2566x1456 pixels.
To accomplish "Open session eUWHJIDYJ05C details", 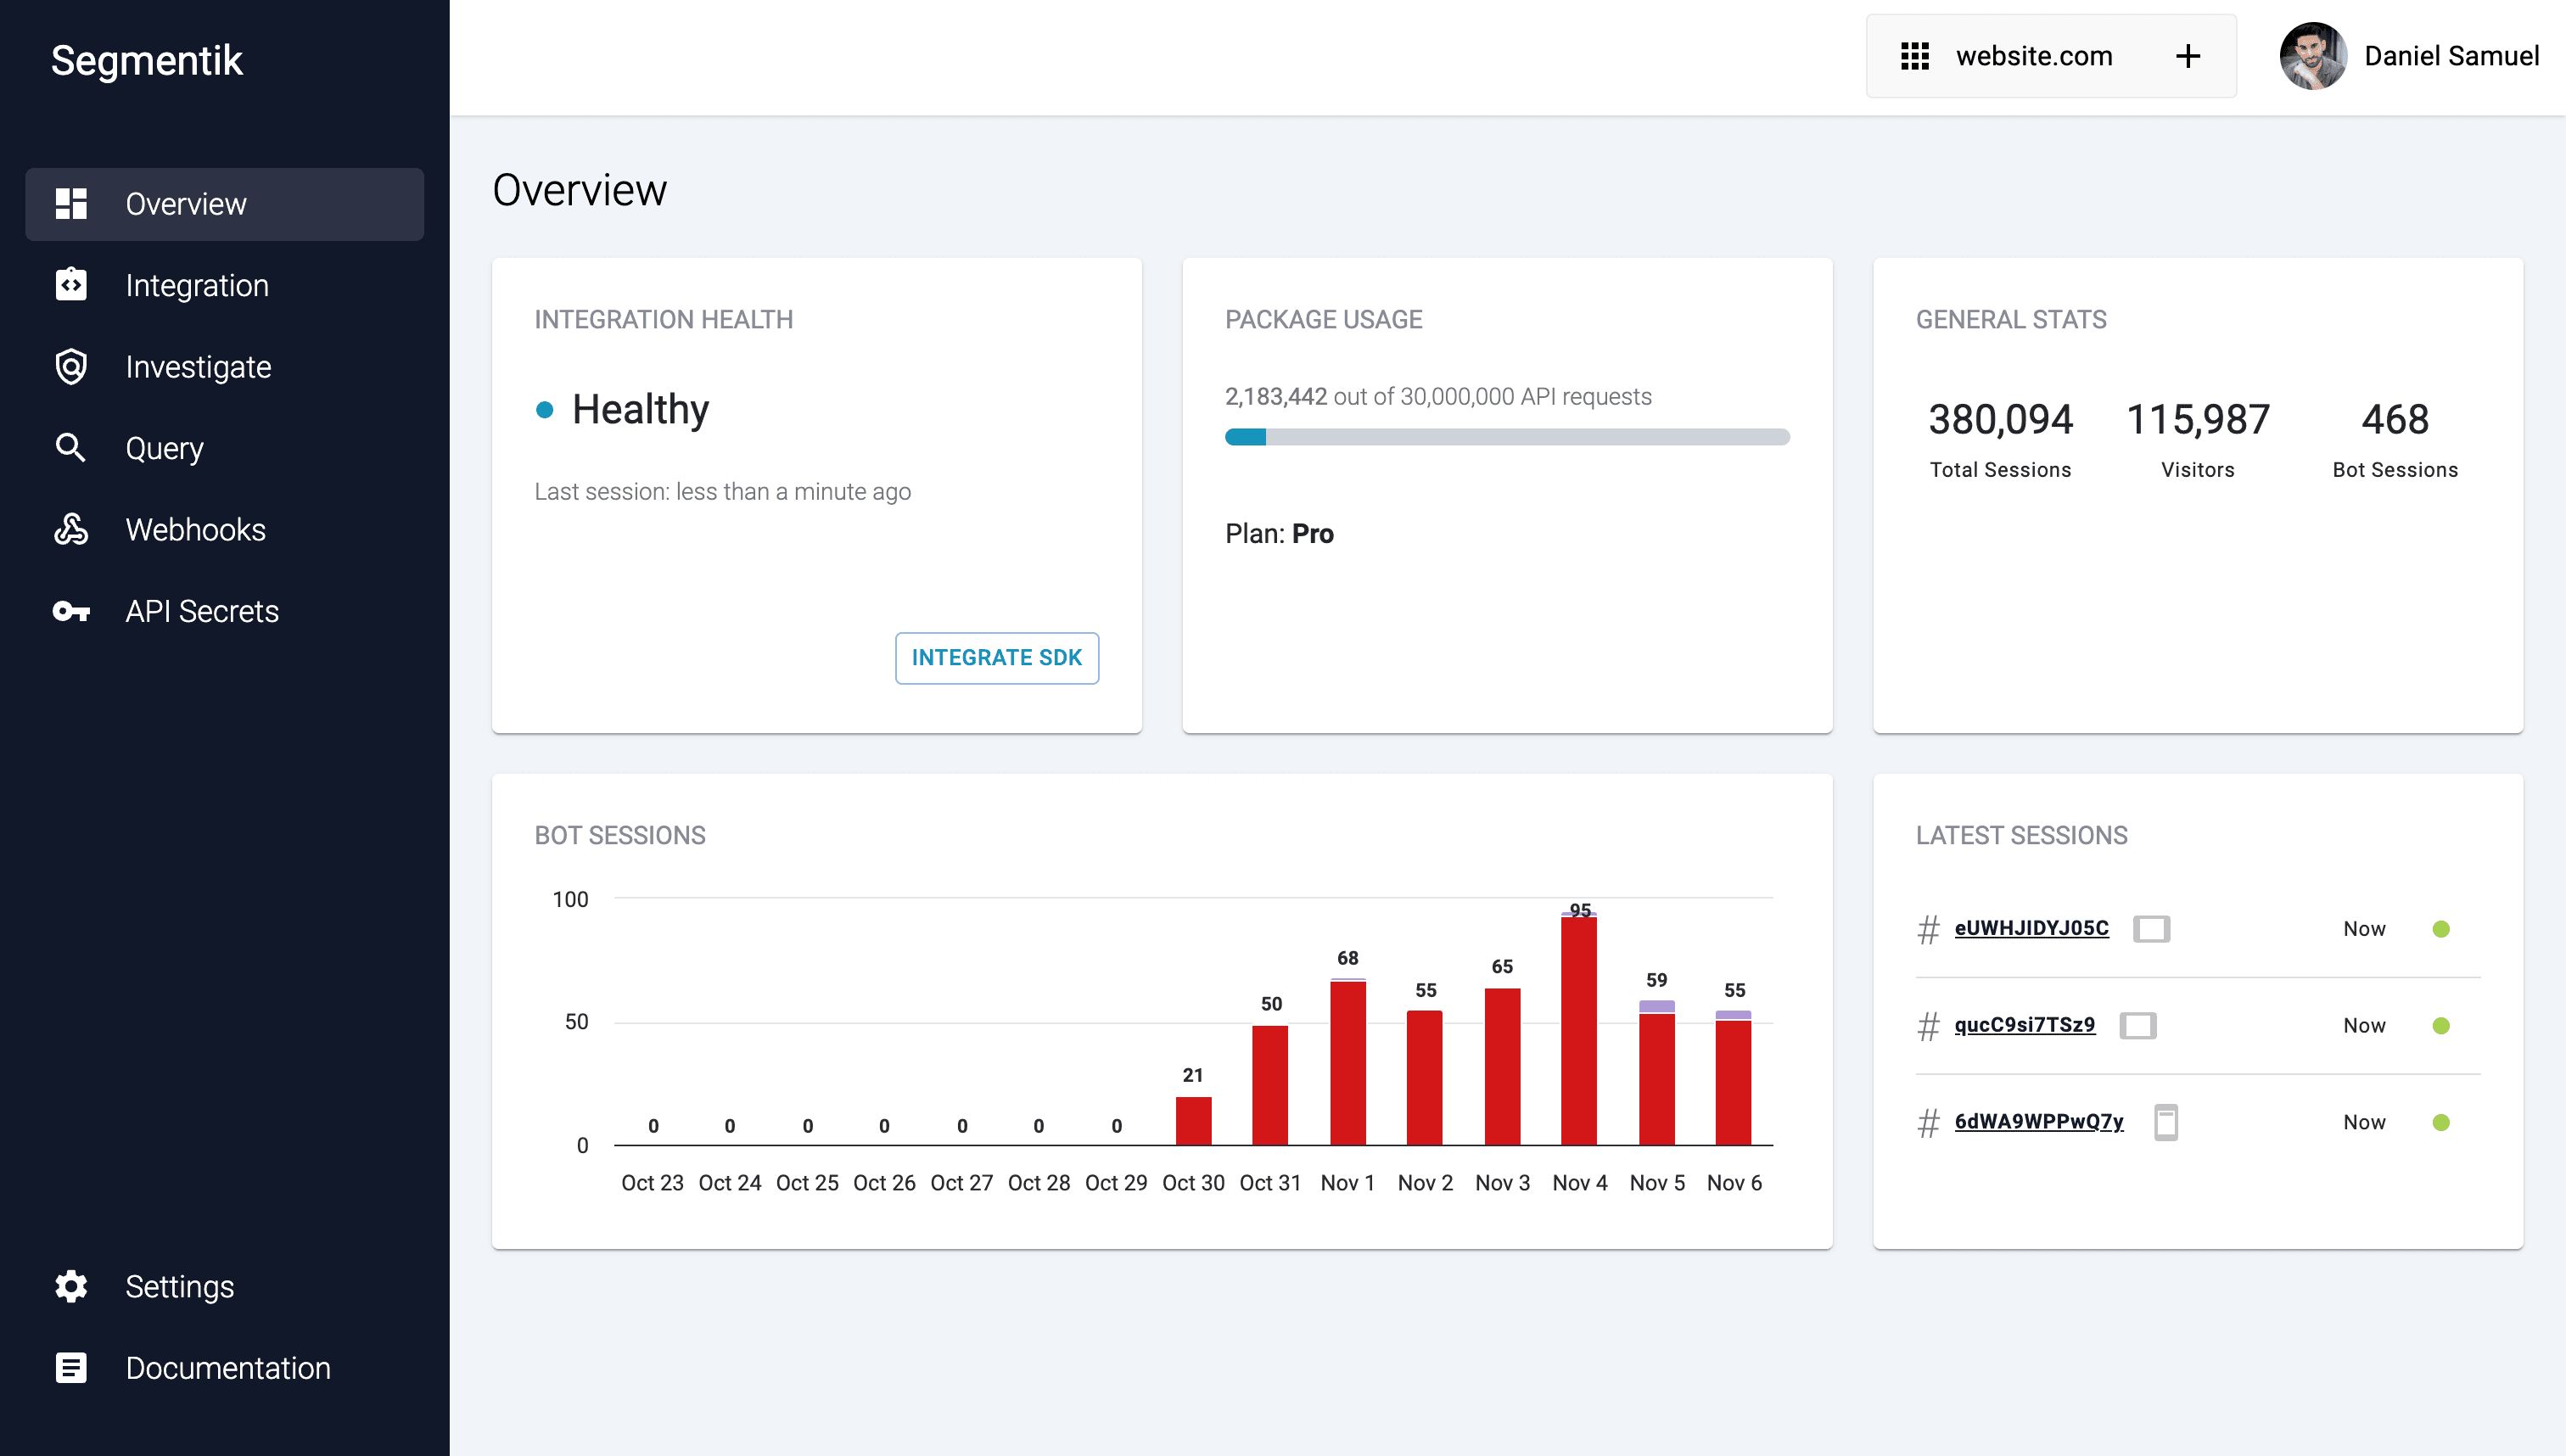I will pos(2032,927).
